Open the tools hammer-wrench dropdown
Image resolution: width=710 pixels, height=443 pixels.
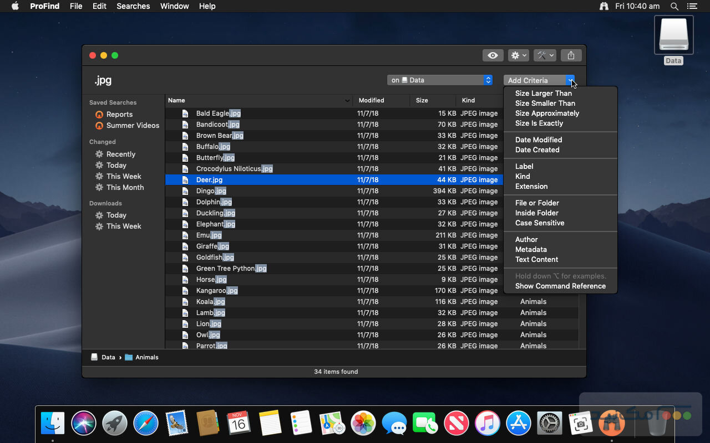tap(545, 55)
